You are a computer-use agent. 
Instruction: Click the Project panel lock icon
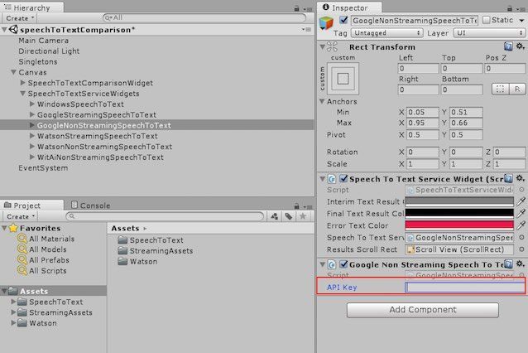(x=296, y=206)
